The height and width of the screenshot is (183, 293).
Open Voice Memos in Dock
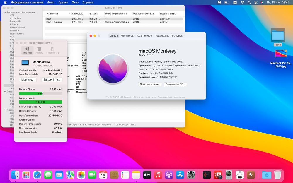[207, 175]
